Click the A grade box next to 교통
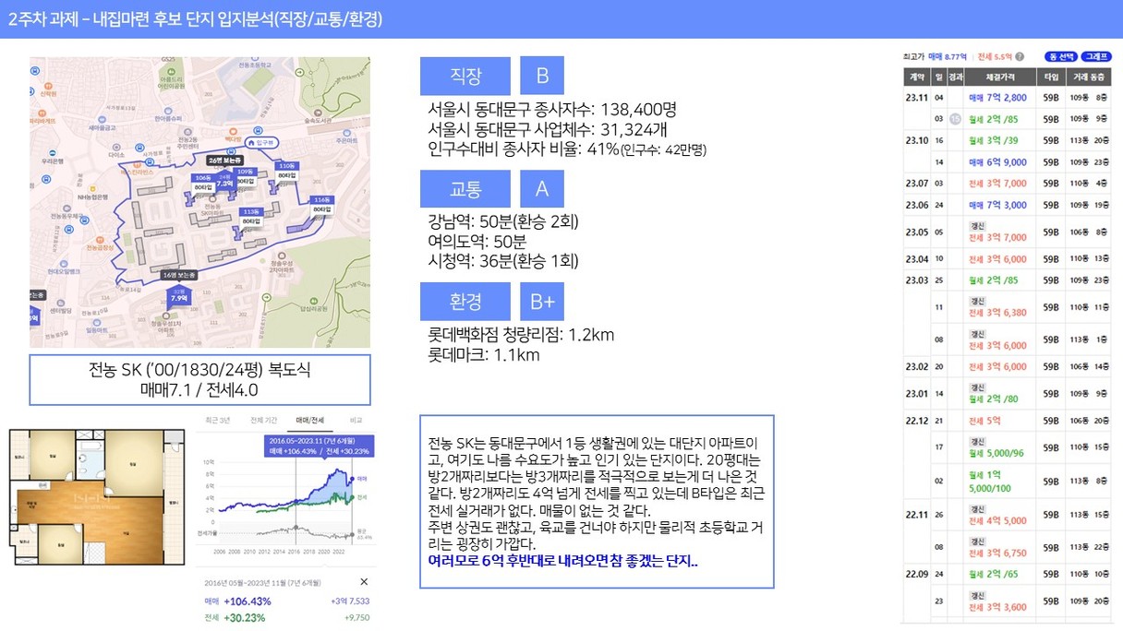 542,189
